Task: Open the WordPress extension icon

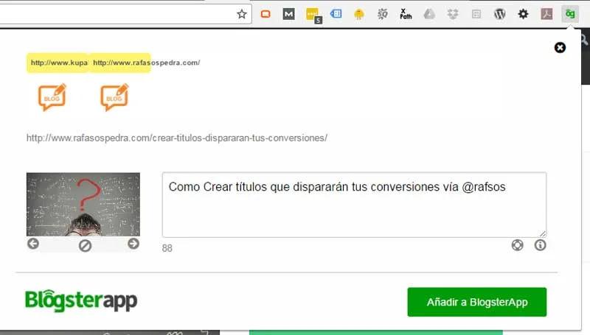Action: [499, 14]
